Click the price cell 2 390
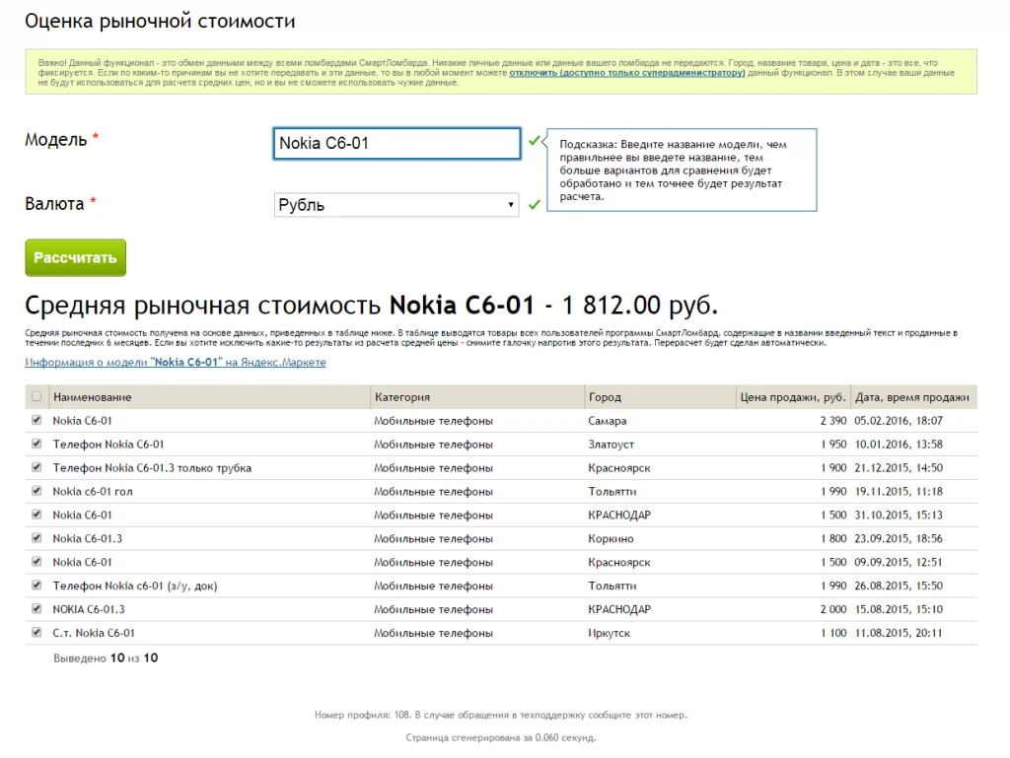 tap(832, 421)
